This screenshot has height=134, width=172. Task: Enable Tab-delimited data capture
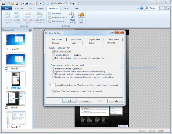click(x=53, y=58)
